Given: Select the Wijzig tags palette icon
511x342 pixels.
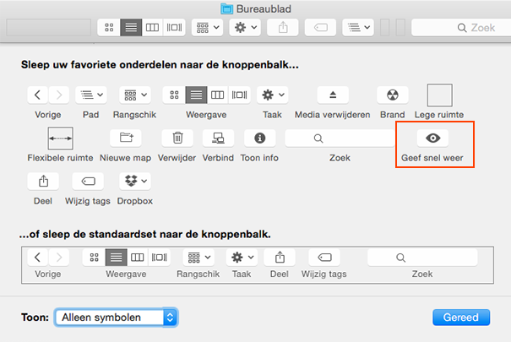Looking at the screenshot, I should tap(88, 181).
